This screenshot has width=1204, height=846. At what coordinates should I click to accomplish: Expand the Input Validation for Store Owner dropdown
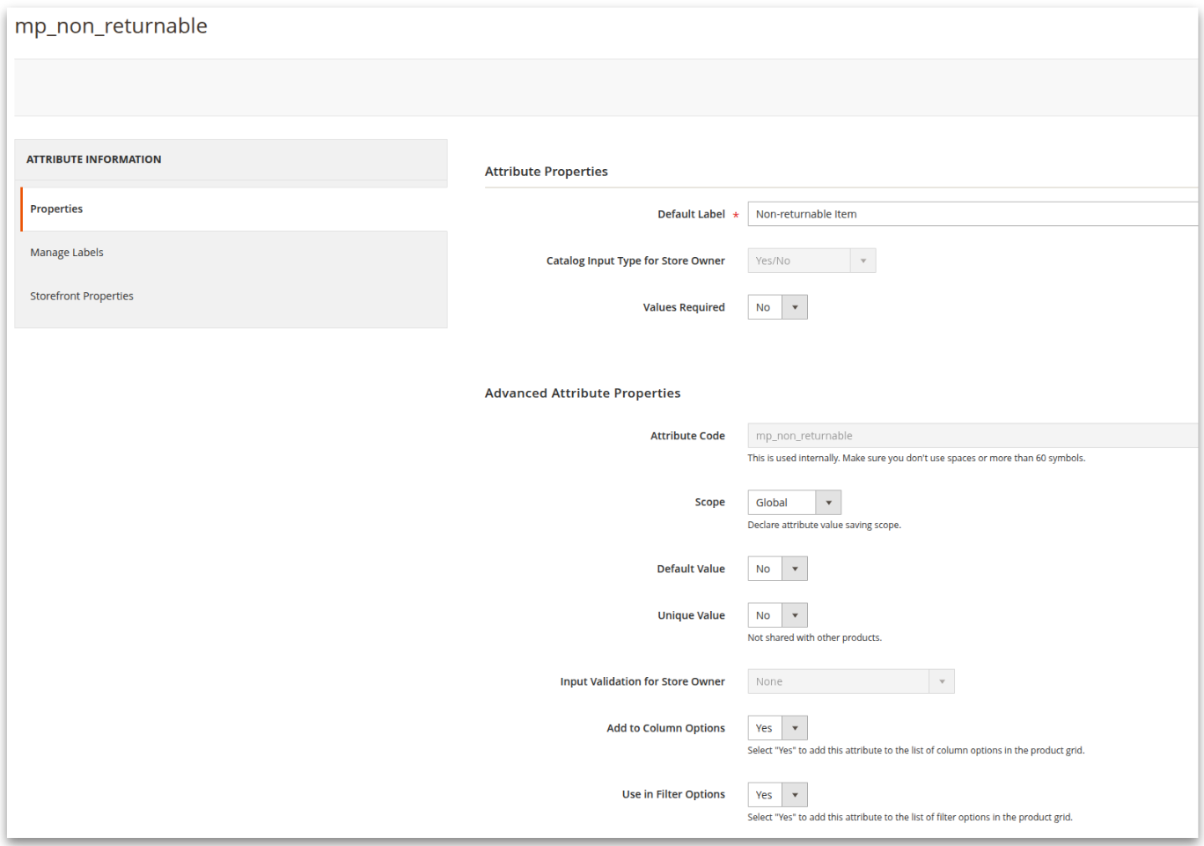point(942,680)
